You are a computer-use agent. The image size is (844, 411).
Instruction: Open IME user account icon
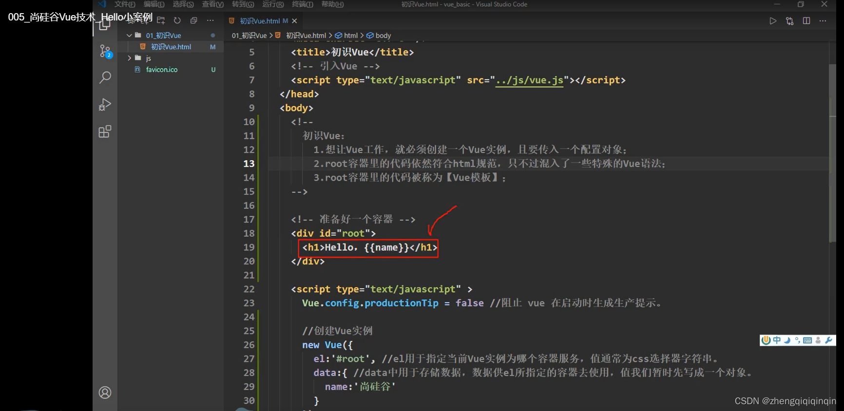point(818,340)
